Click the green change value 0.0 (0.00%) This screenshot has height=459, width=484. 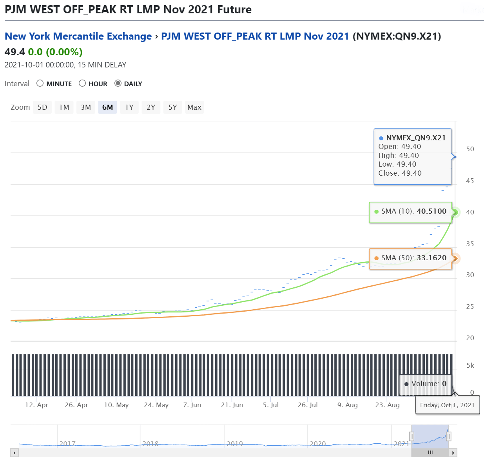[55, 52]
